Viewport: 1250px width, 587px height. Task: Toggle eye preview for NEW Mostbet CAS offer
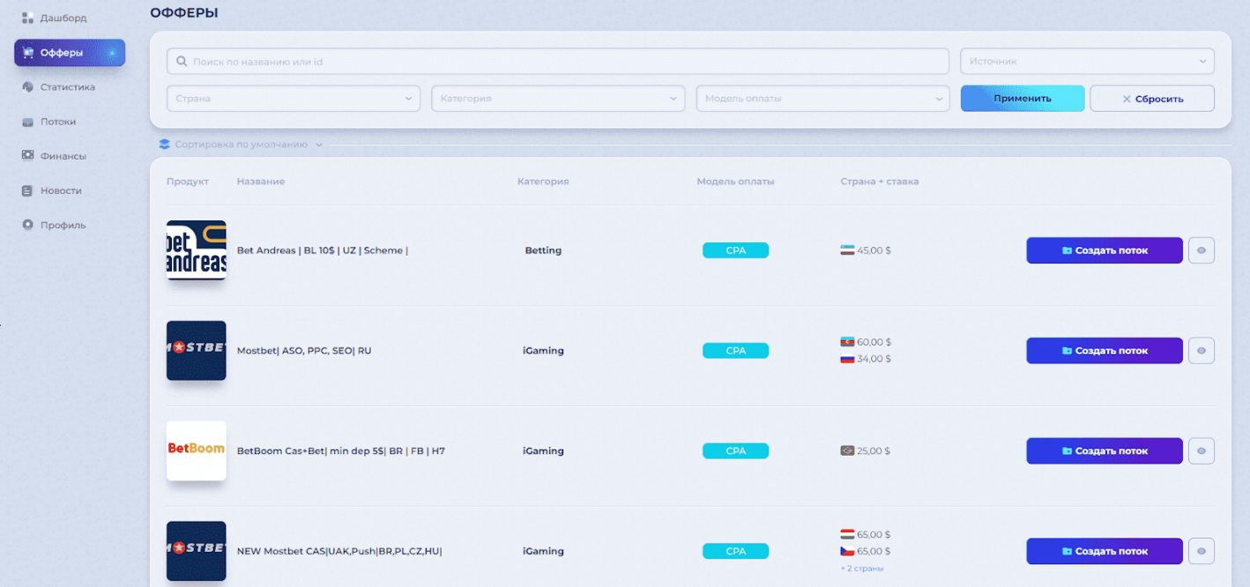coord(1202,551)
